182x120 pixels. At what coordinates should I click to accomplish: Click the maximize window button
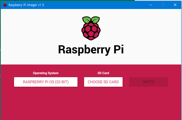[x=163, y=5]
